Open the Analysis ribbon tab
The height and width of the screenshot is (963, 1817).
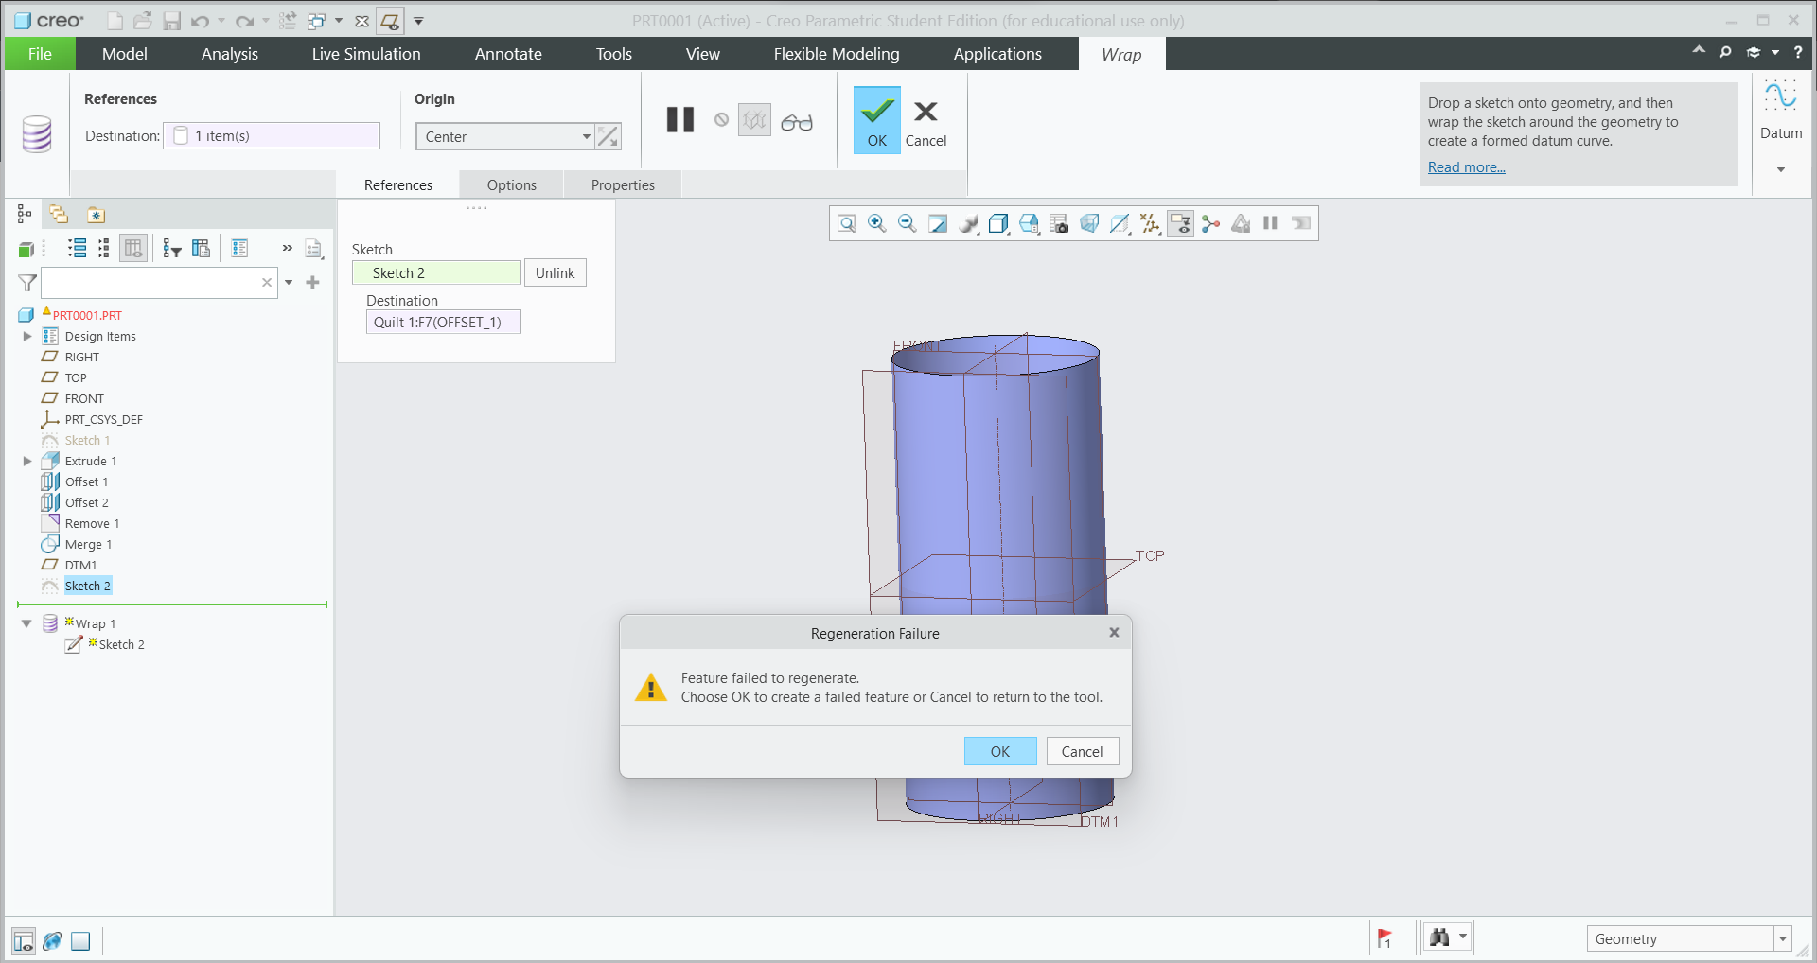pyautogui.click(x=229, y=54)
